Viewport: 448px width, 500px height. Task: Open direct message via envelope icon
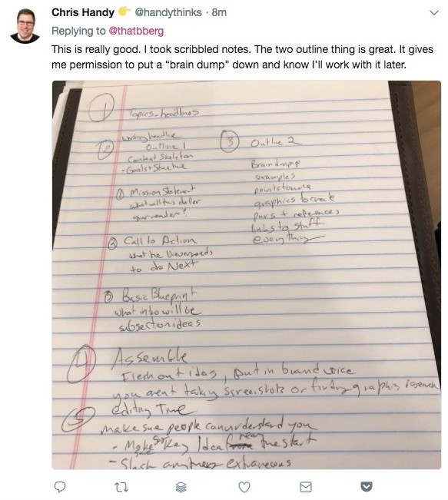[306, 487]
